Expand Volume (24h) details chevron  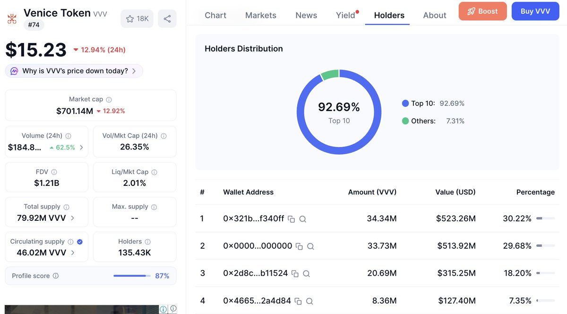(x=81, y=148)
